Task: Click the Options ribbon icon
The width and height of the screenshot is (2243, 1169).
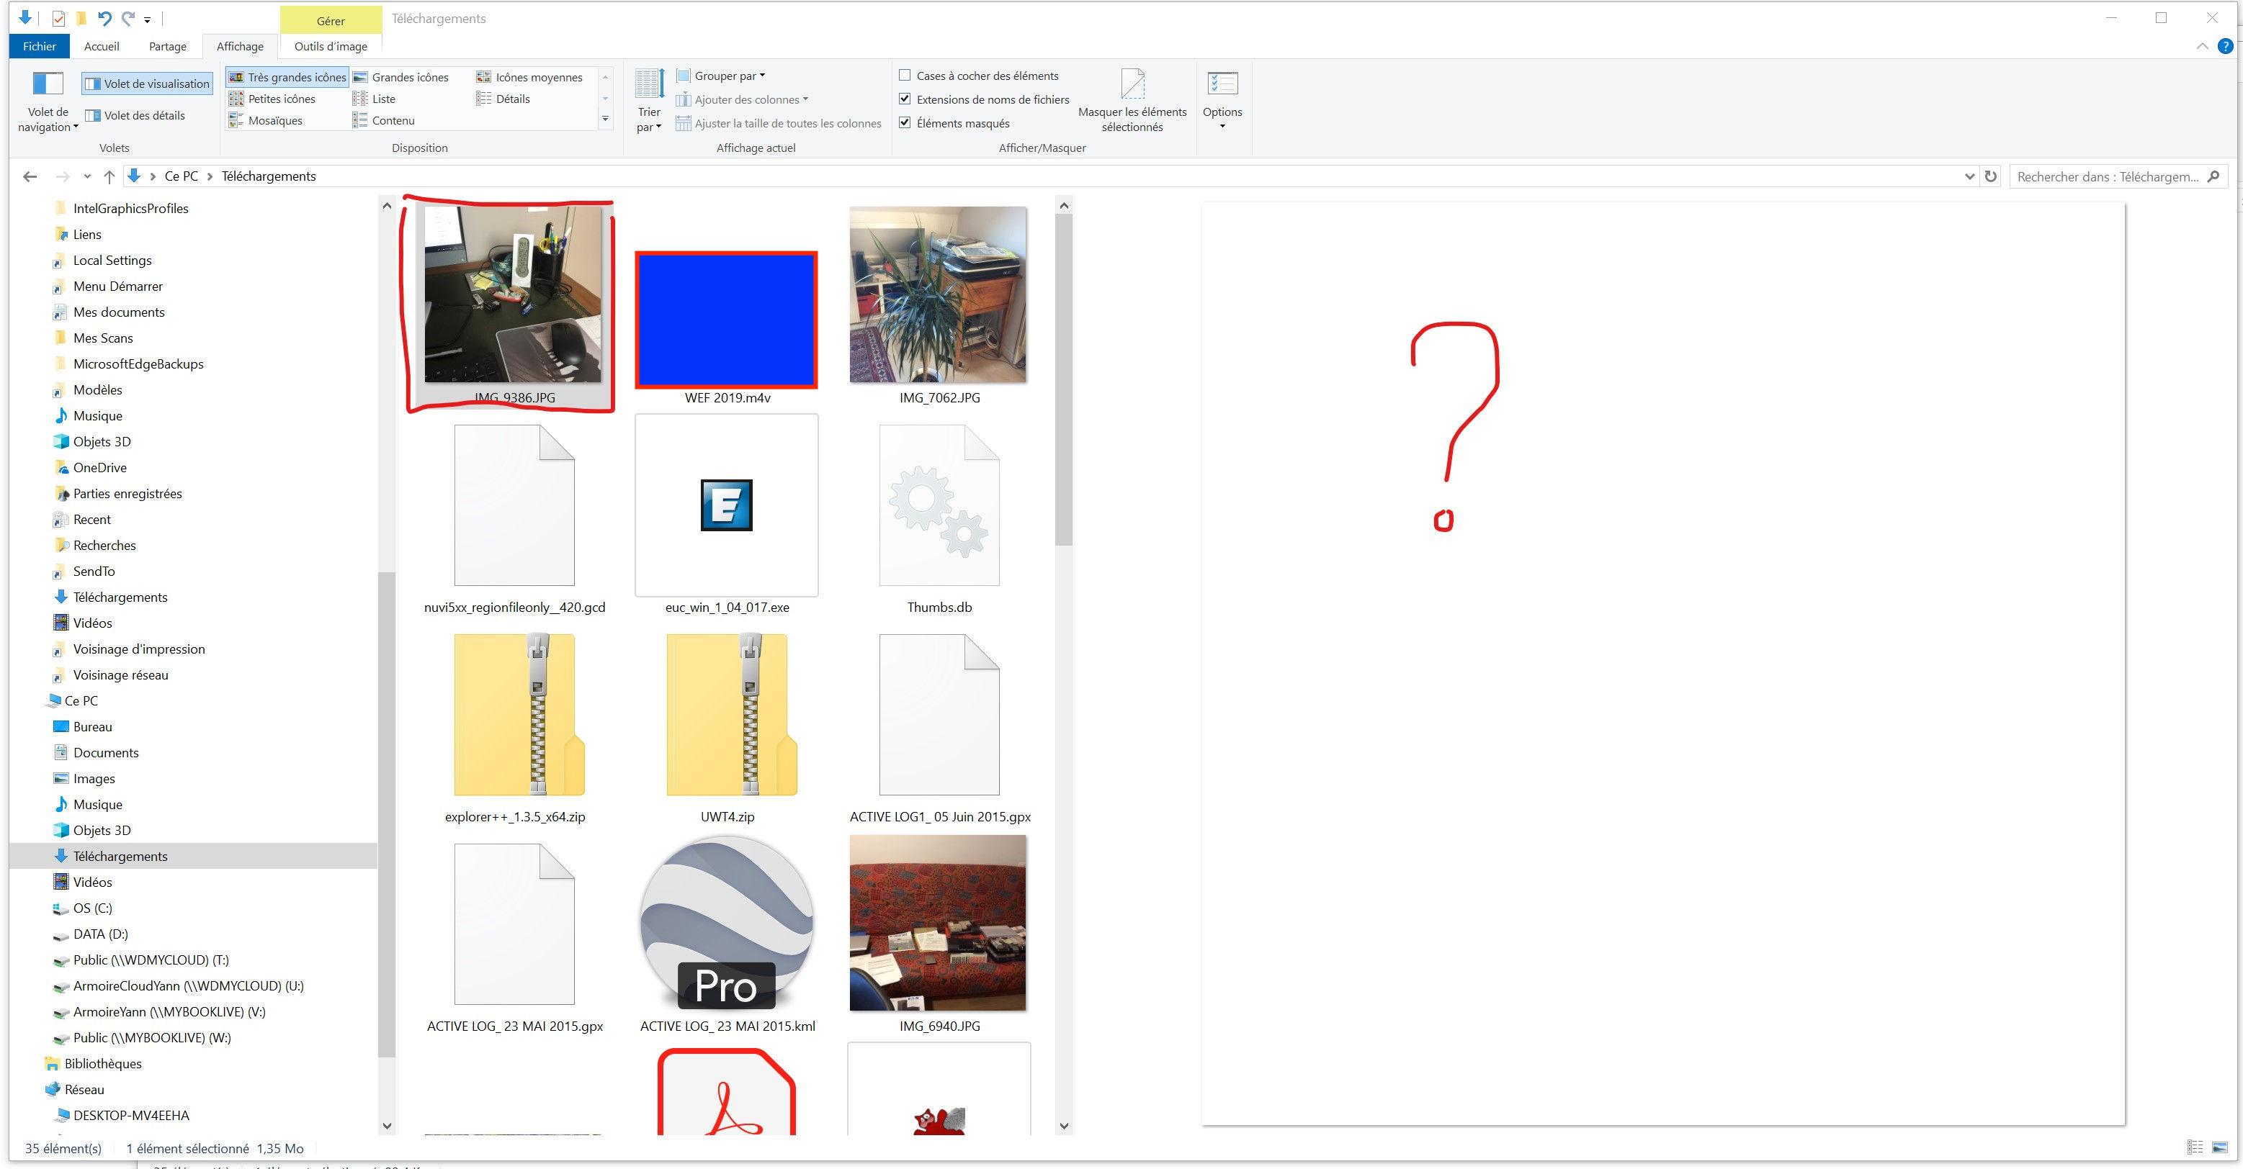Action: click(x=1222, y=84)
